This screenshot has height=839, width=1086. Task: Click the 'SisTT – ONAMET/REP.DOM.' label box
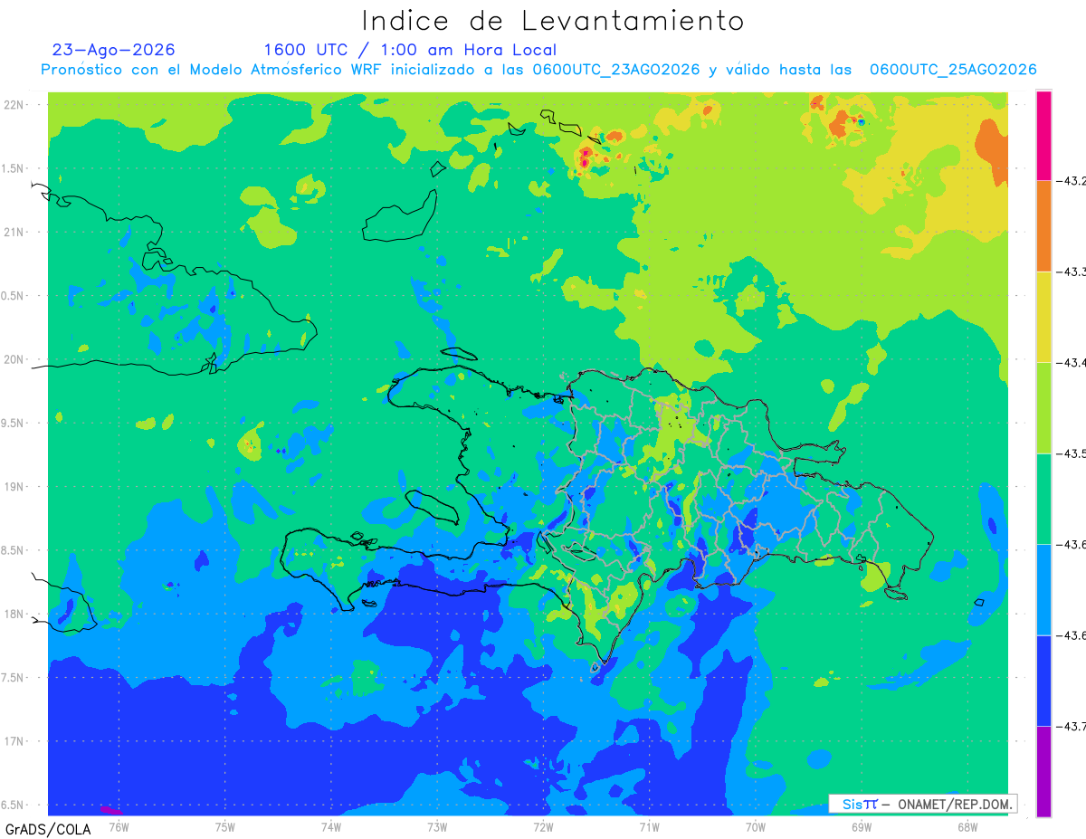tap(922, 804)
